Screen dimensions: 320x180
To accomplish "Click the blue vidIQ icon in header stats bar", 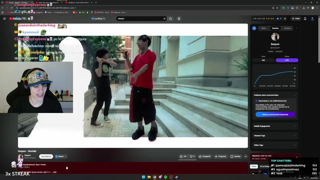I will pos(277,18).
